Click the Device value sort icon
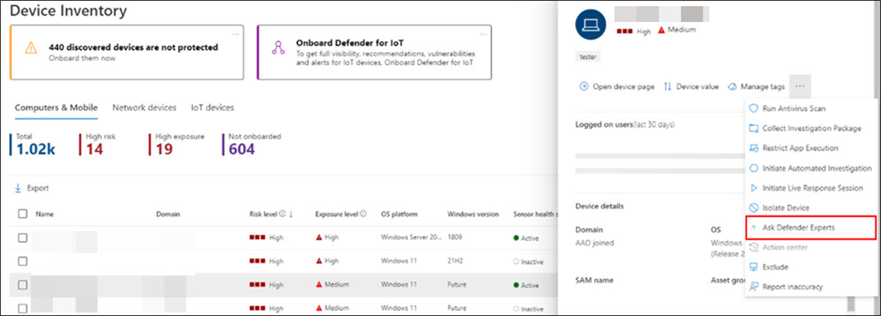This screenshot has width=881, height=316. click(x=668, y=87)
